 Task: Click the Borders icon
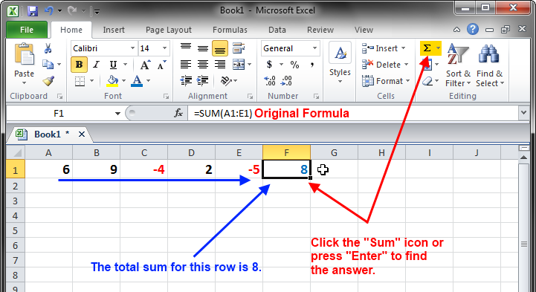pyautogui.click(x=80, y=81)
